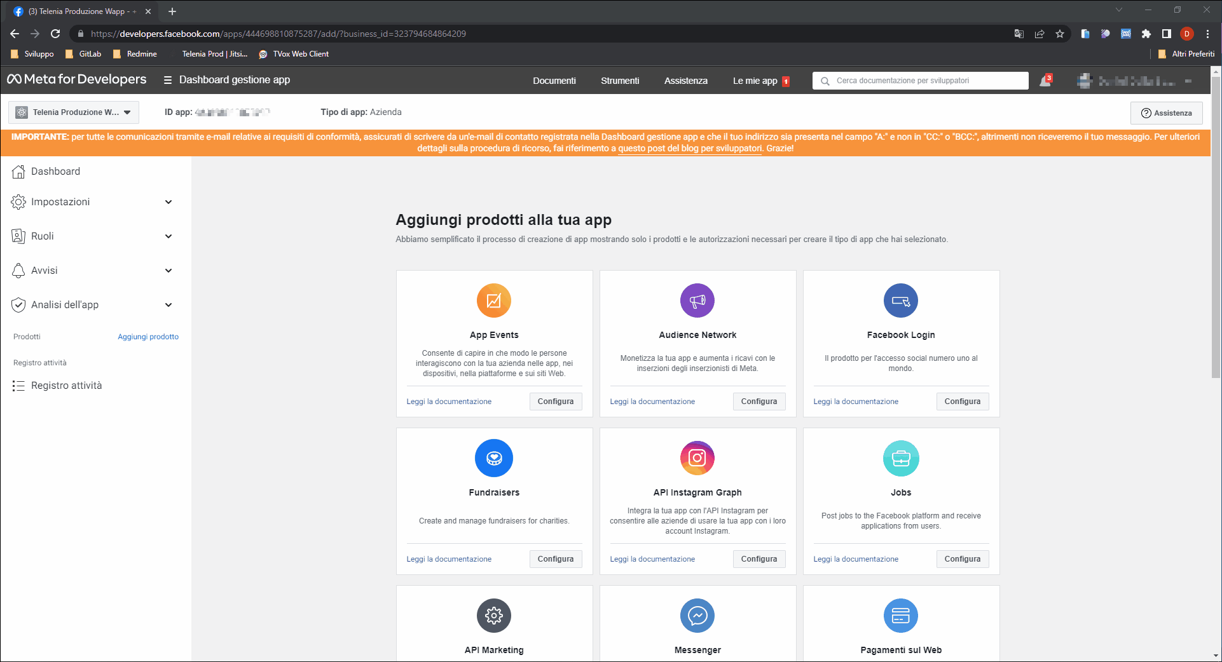The width and height of the screenshot is (1222, 662).
Task: Open the Strumenti menu
Action: 620,81
